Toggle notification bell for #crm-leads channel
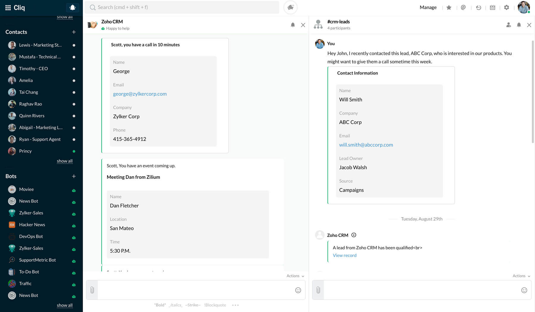The width and height of the screenshot is (535, 312). (519, 25)
